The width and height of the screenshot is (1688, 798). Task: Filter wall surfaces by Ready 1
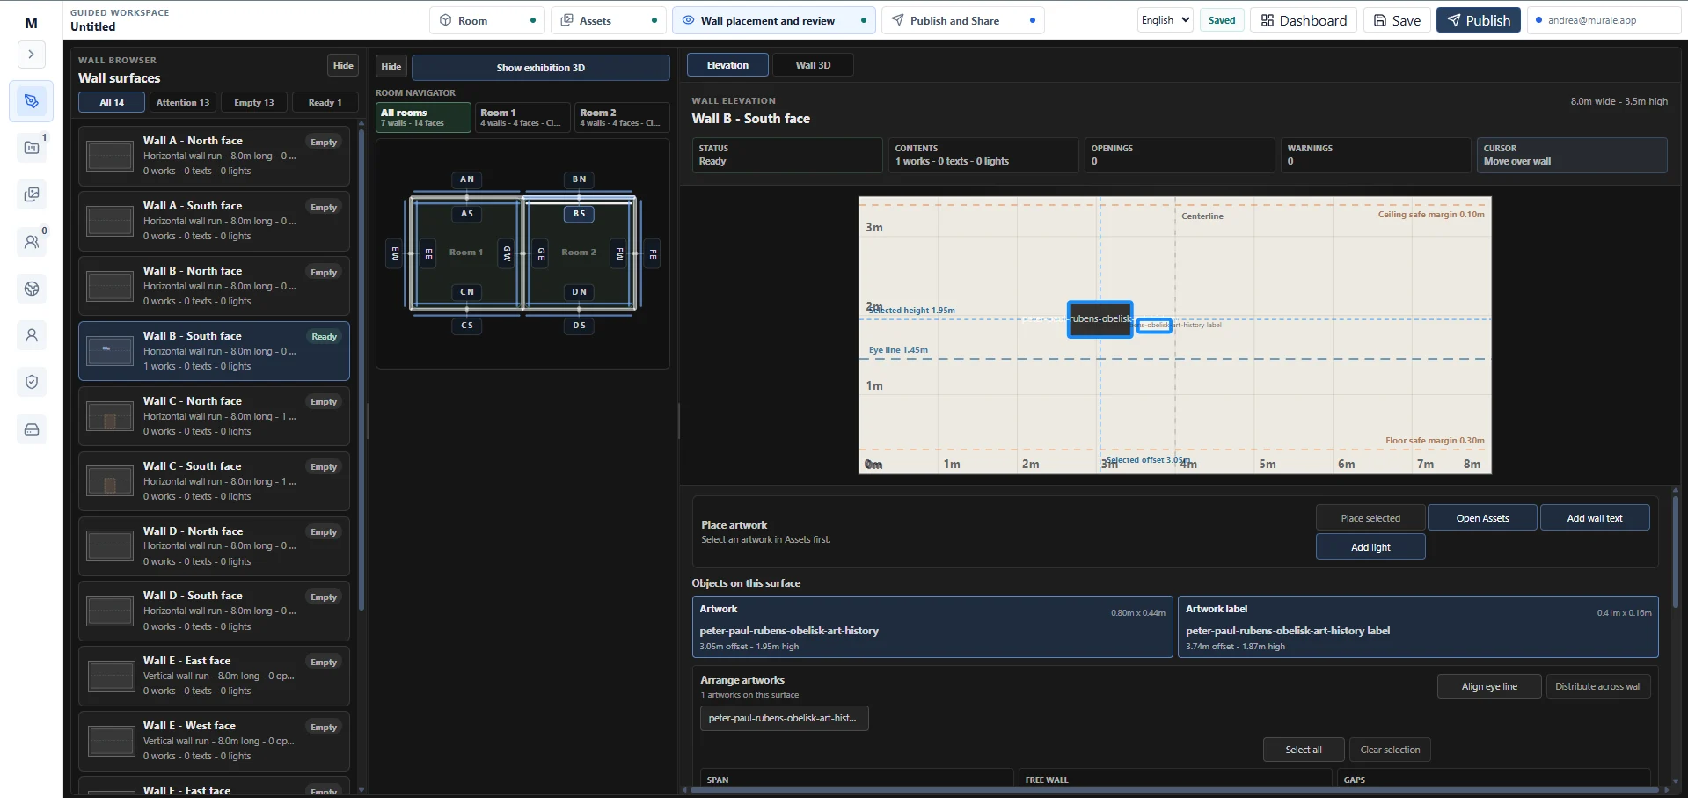point(325,102)
